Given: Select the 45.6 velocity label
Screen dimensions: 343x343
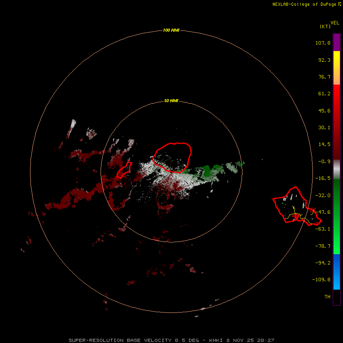Looking at the screenshot, I should (x=324, y=111).
